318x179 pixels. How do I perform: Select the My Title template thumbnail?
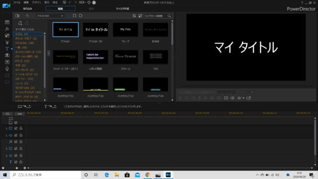[126, 30]
